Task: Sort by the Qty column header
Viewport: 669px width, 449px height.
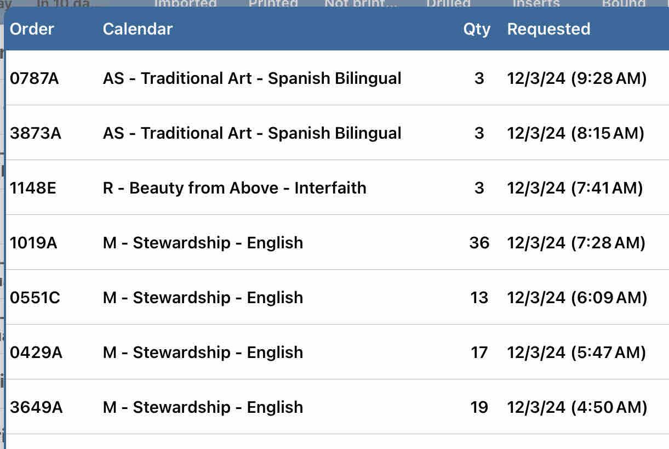Action: coord(476,29)
